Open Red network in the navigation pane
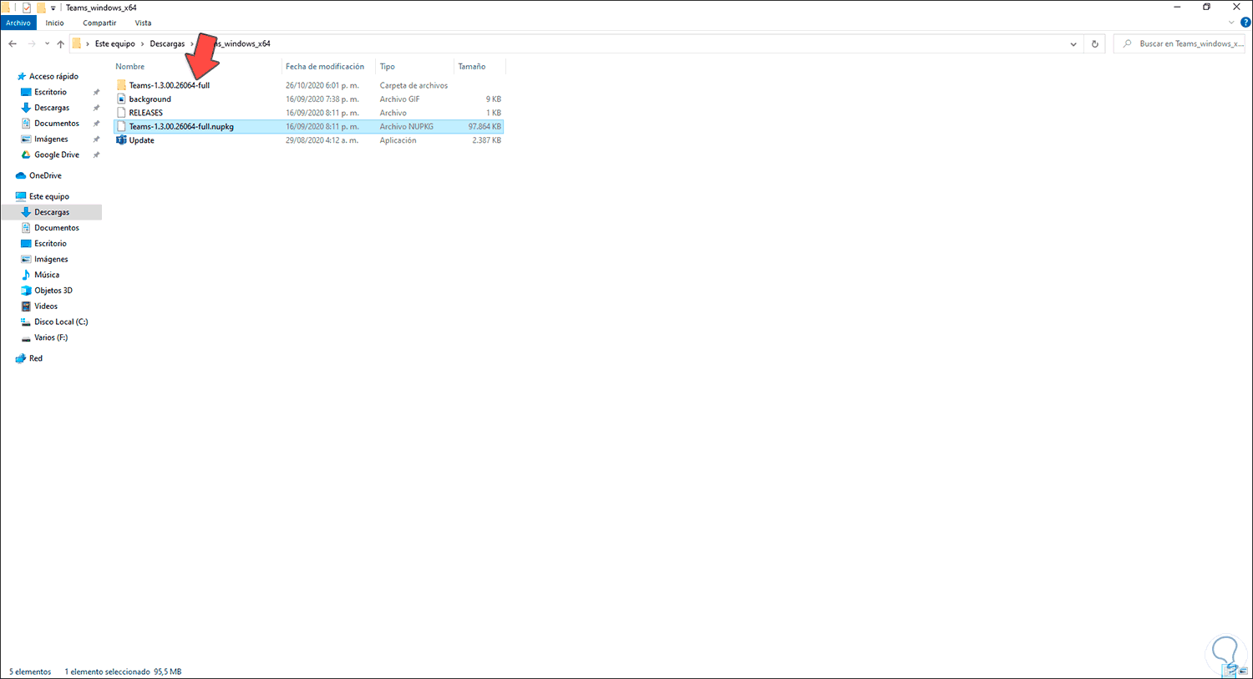Image resolution: width=1253 pixels, height=679 pixels. coord(36,358)
